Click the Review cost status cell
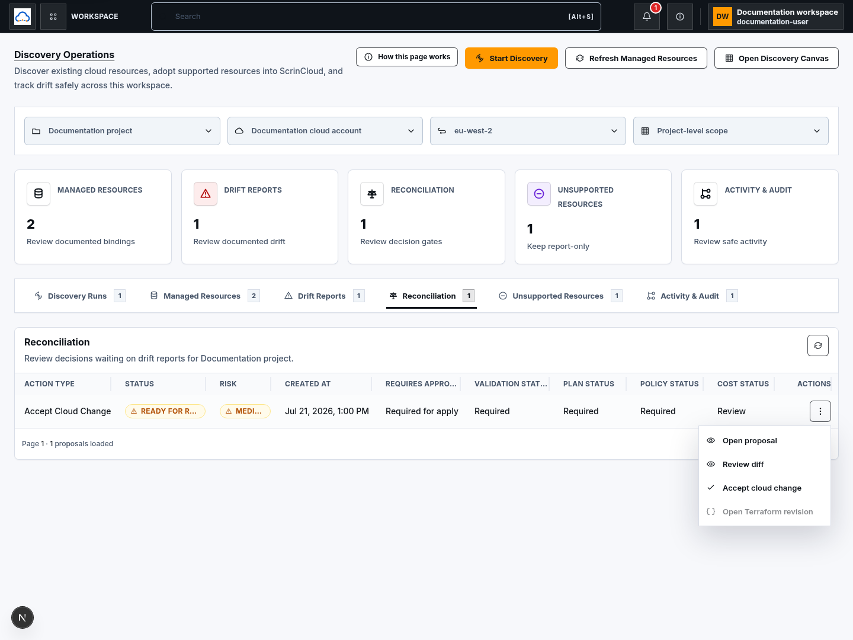Screen dimensions: 853x640 (732, 411)
